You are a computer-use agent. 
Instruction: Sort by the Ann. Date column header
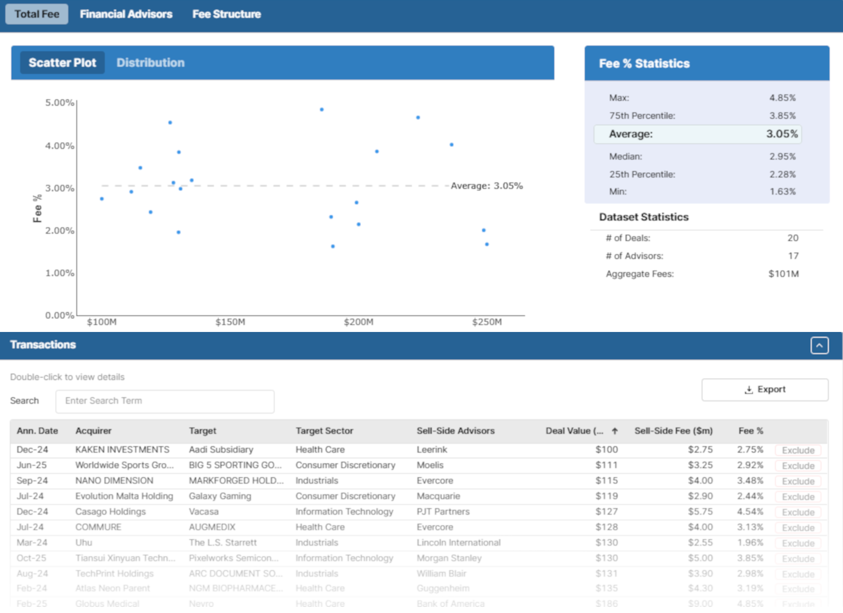[37, 431]
